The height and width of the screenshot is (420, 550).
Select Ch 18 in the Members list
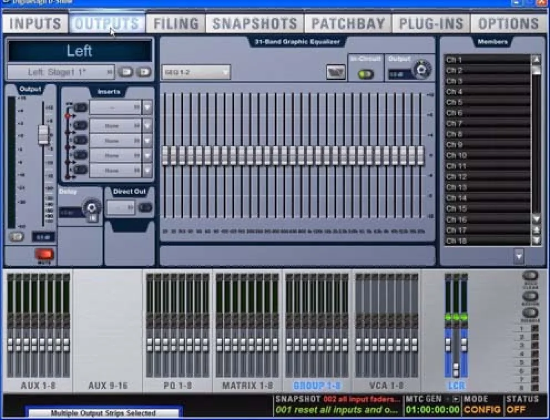(487, 241)
